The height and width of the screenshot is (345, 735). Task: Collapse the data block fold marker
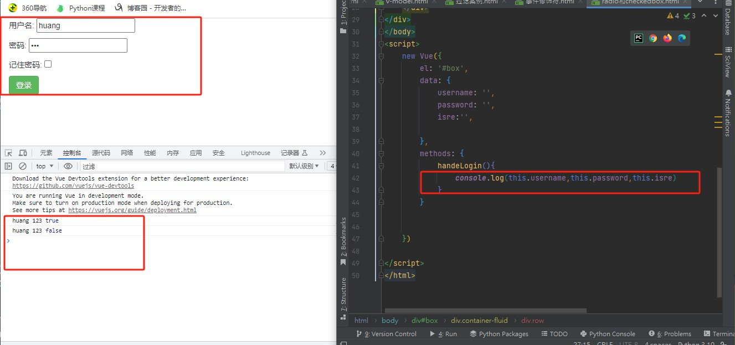pos(381,80)
